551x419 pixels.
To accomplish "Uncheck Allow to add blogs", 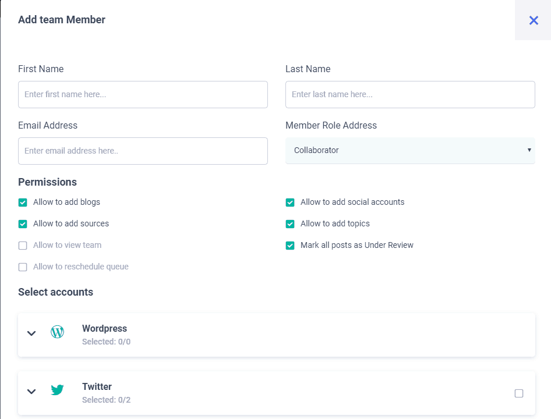I will click(x=23, y=203).
